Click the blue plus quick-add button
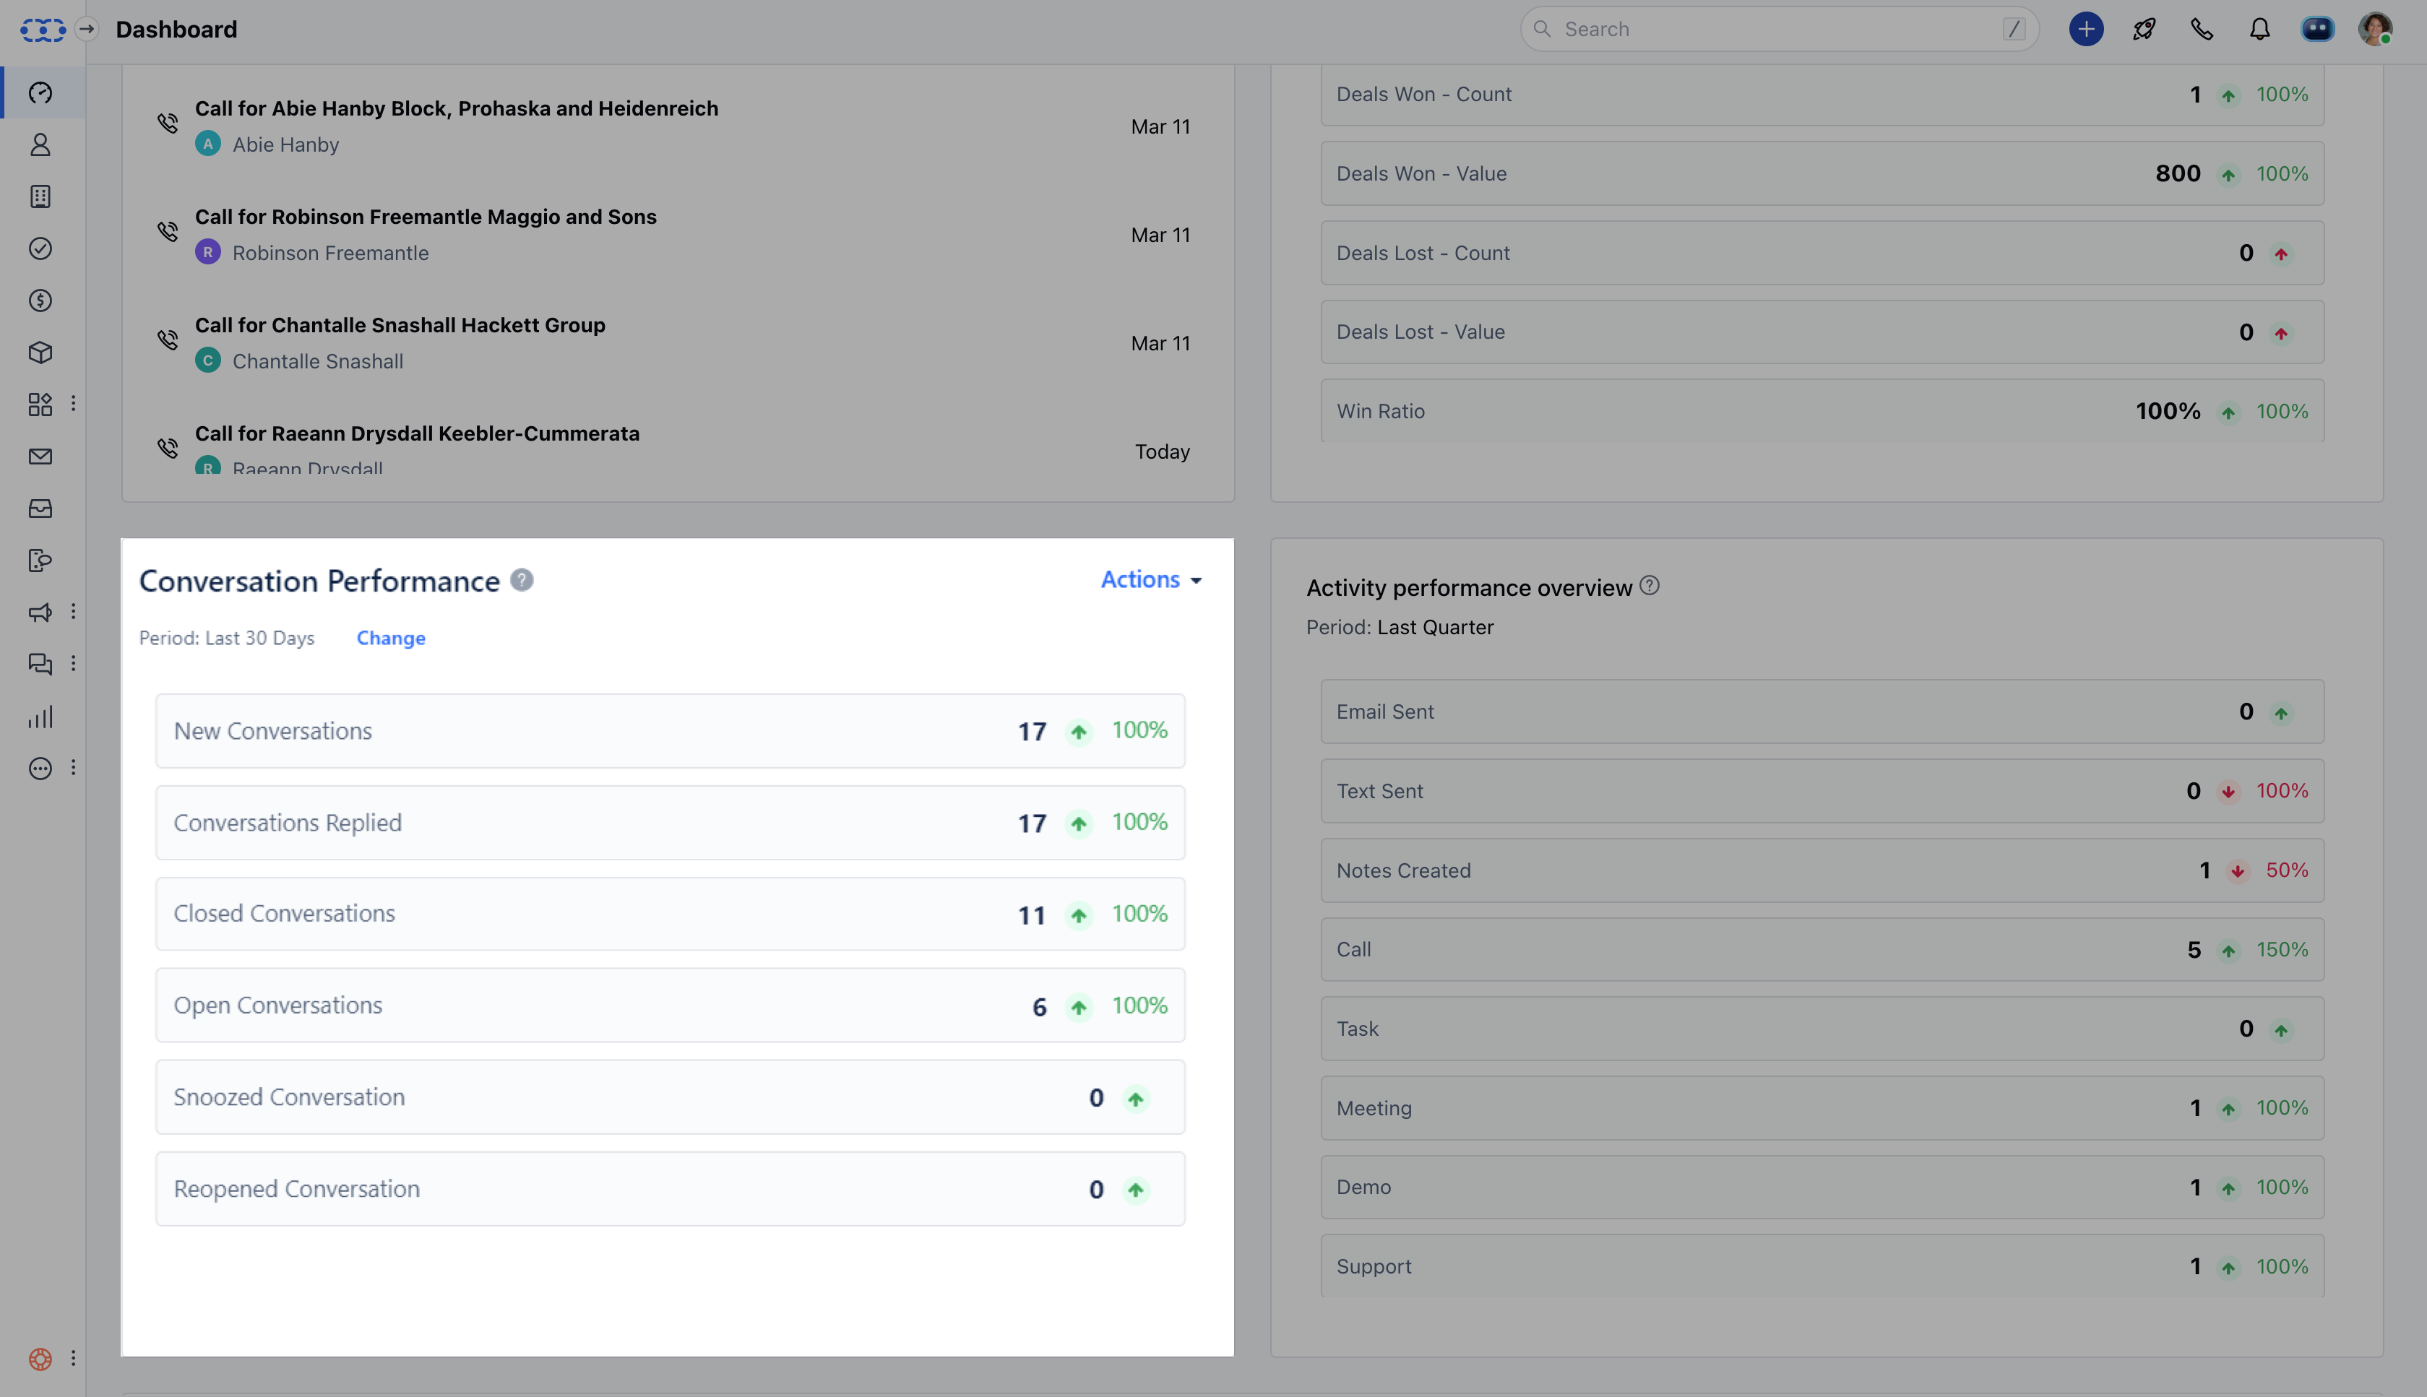Viewport: 2427px width, 1397px height. click(2085, 30)
